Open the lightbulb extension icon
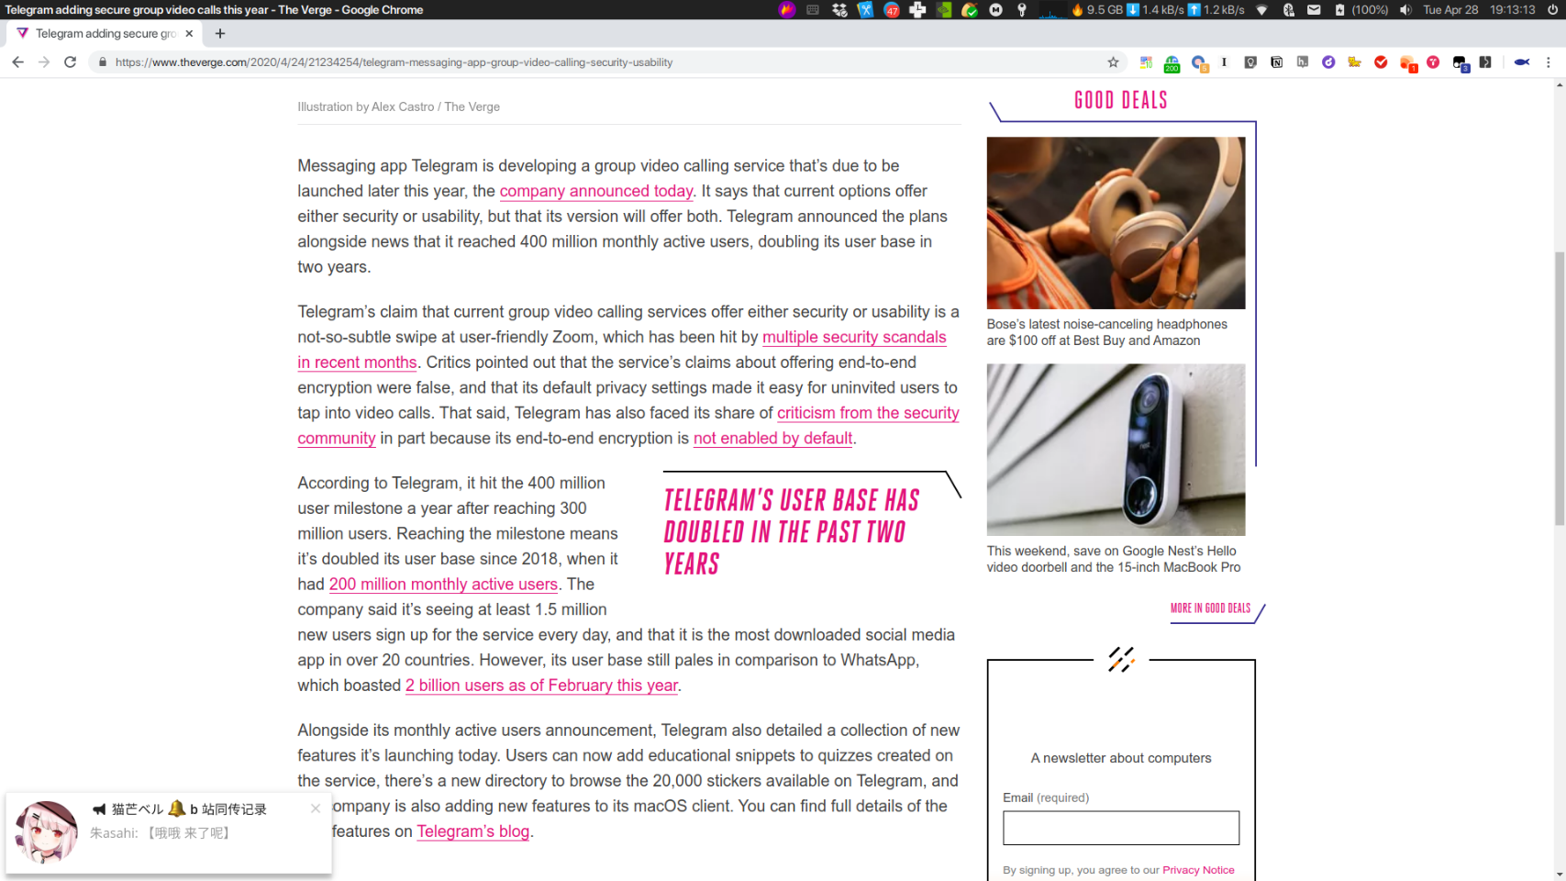Viewport: 1566px width, 881px height. 1250,62
